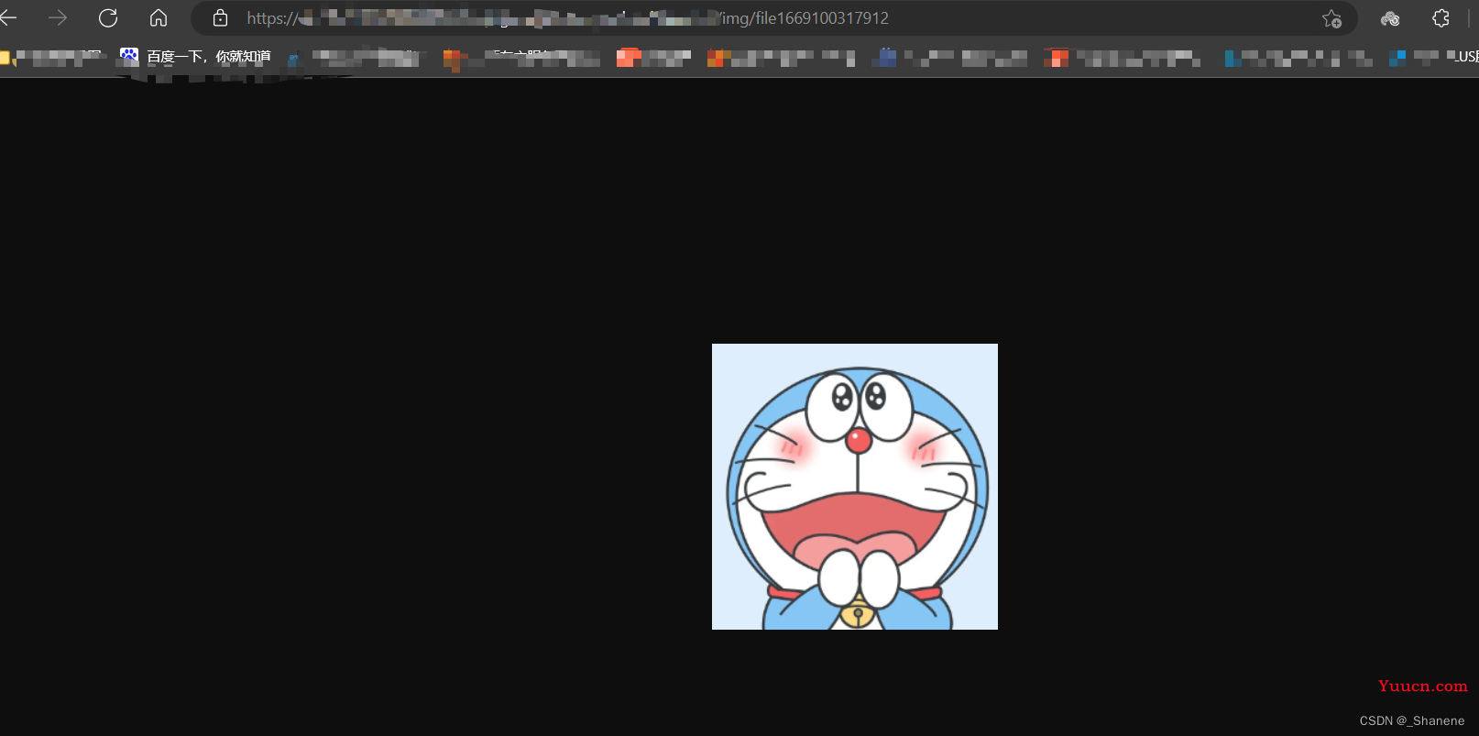Image resolution: width=1479 pixels, height=736 pixels.
Task: Open the second bookmark after Baidu with orange icon
Action: click(x=521, y=59)
